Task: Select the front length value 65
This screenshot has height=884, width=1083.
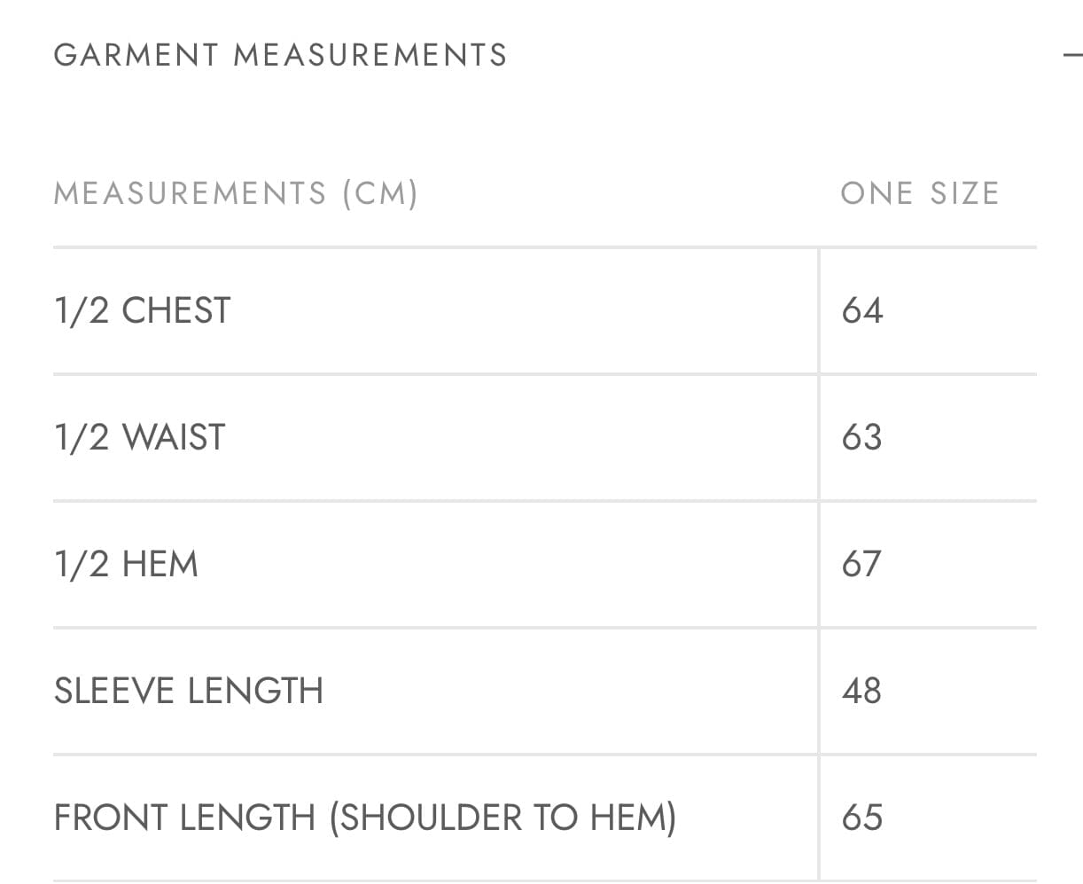Action: (x=862, y=818)
